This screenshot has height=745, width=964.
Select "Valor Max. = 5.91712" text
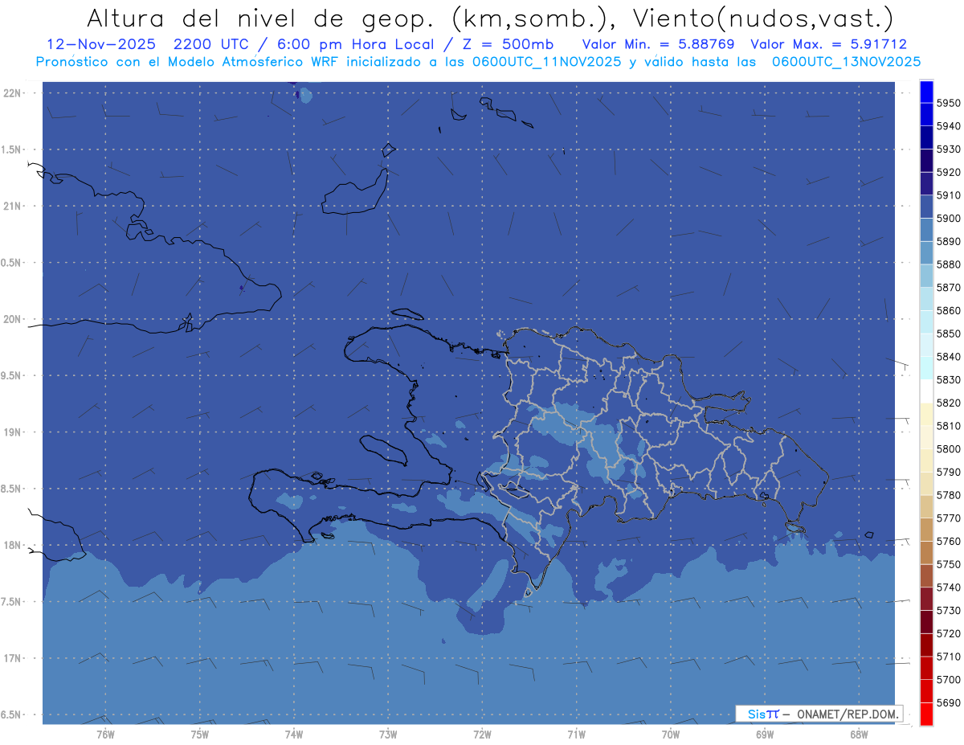click(828, 44)
